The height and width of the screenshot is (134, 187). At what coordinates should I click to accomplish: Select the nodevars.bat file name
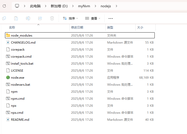point(21,85)
